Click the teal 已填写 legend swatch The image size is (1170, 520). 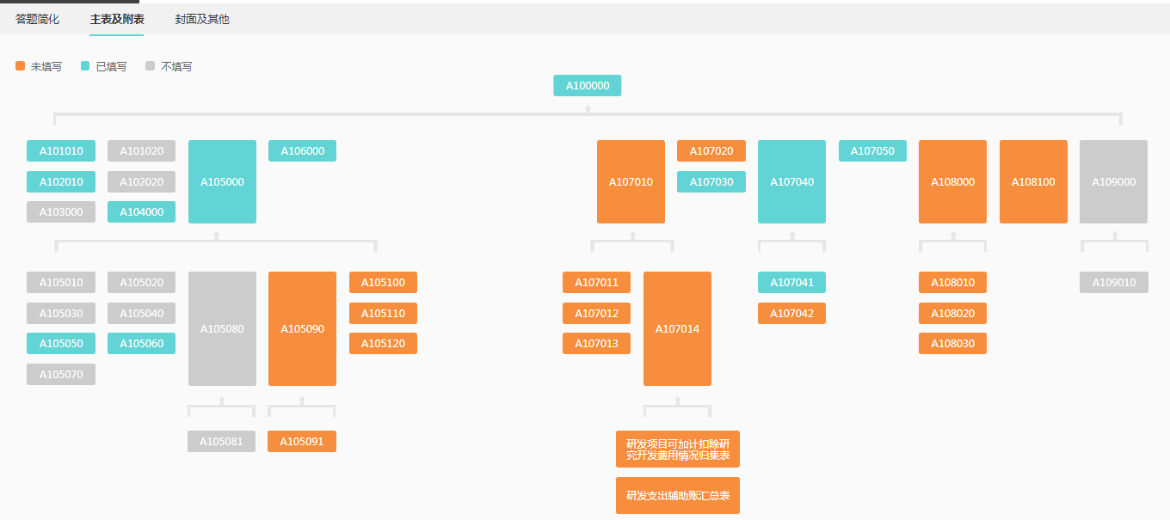[x=85, y=65]
